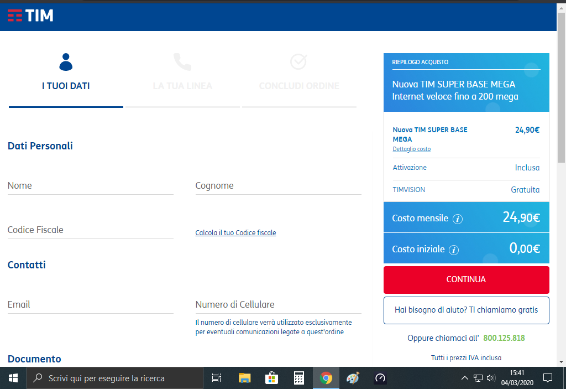Image resolution: width=566 pixels, height=389 pixels.
Task: Click the red CONTINUA button
Action: [467, 280]
